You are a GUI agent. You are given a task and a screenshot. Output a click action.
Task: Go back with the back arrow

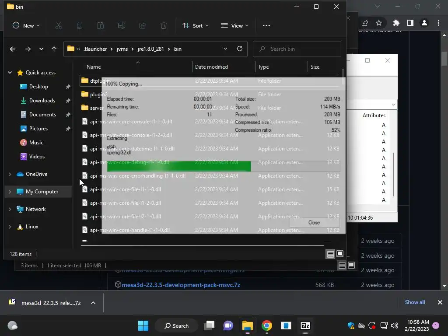(13, 49)
